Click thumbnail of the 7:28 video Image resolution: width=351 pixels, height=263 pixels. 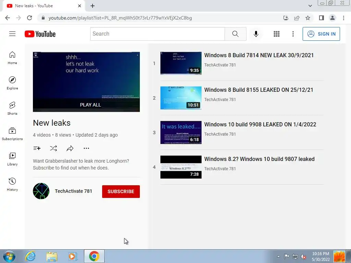(x=181, y=167)
